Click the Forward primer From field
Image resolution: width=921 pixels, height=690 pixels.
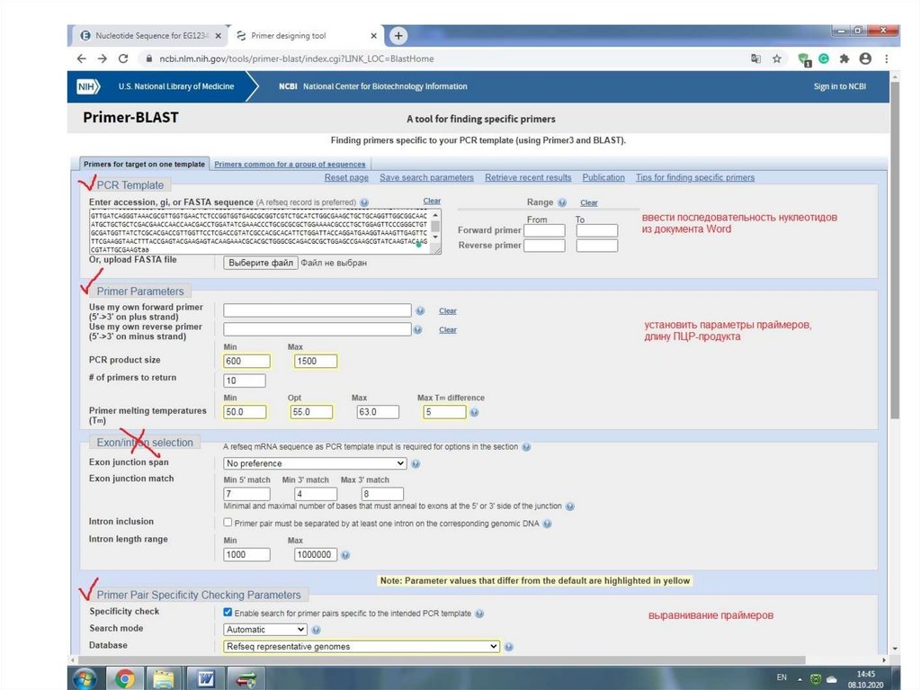pos(544,230)
